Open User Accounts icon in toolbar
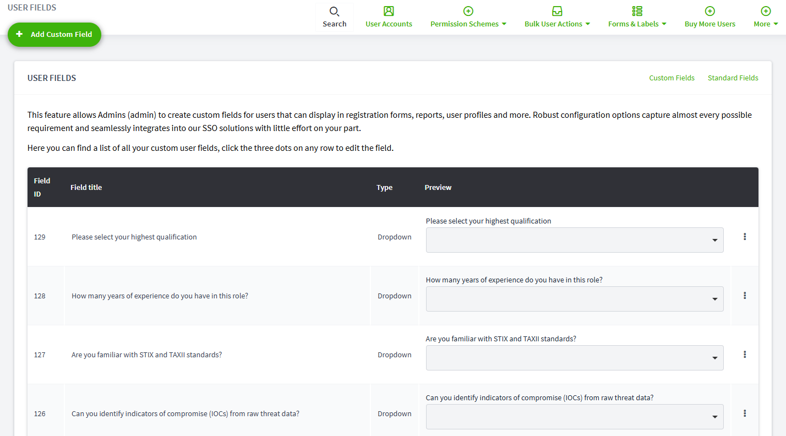This screenshot has width=786, height=436. [x=389, y=11]
